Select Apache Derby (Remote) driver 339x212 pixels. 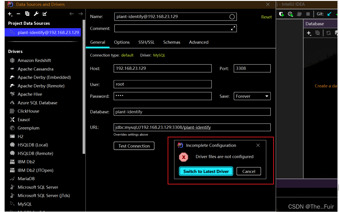pos(41,86)
